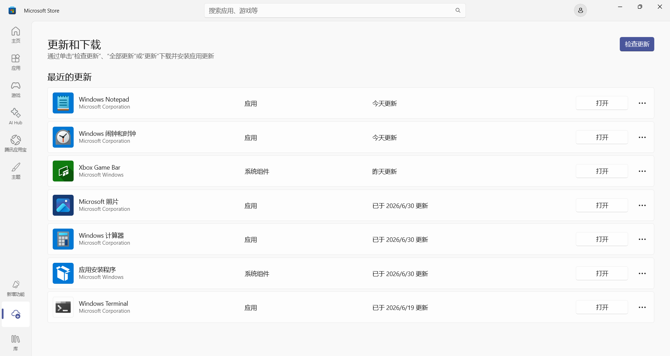Click 检查更新 to check for updates
Image resolution: width=670 pixels, height=356 pixels.
coord(637,44)
